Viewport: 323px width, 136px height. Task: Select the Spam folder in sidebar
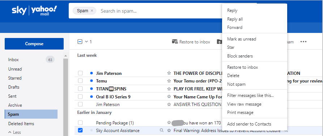click(x=31, y=114)
